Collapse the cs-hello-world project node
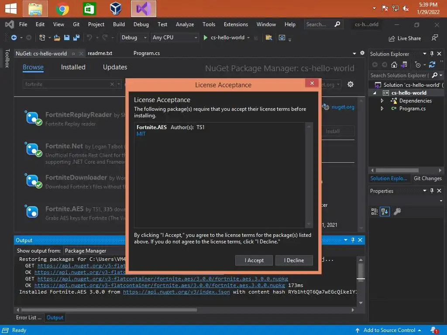 click(x=375, y=93)
